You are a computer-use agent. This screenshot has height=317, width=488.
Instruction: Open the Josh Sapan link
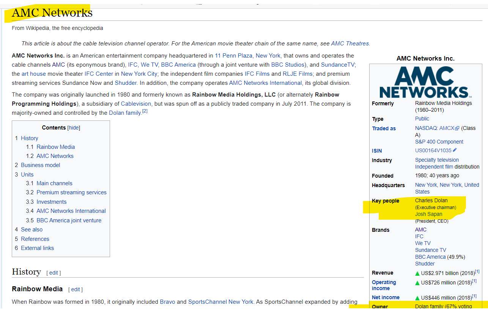(429, 214)
